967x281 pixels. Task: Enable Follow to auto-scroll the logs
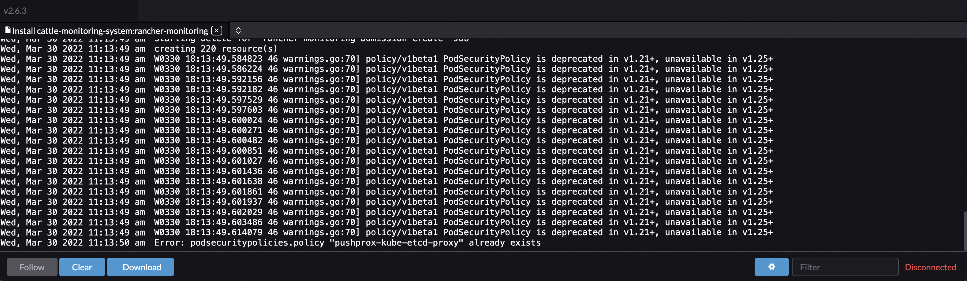coord(32,267)
